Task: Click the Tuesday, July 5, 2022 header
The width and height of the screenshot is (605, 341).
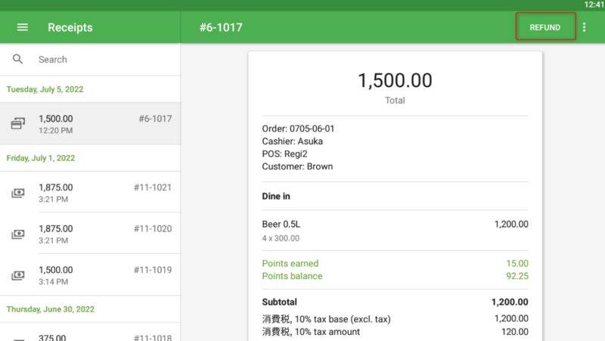Action: [45, 89]
